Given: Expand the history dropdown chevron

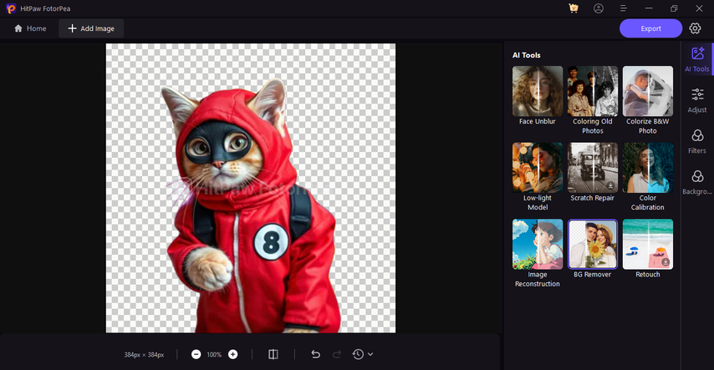Looking at the screenshot, I should click(x=370, y=354).
